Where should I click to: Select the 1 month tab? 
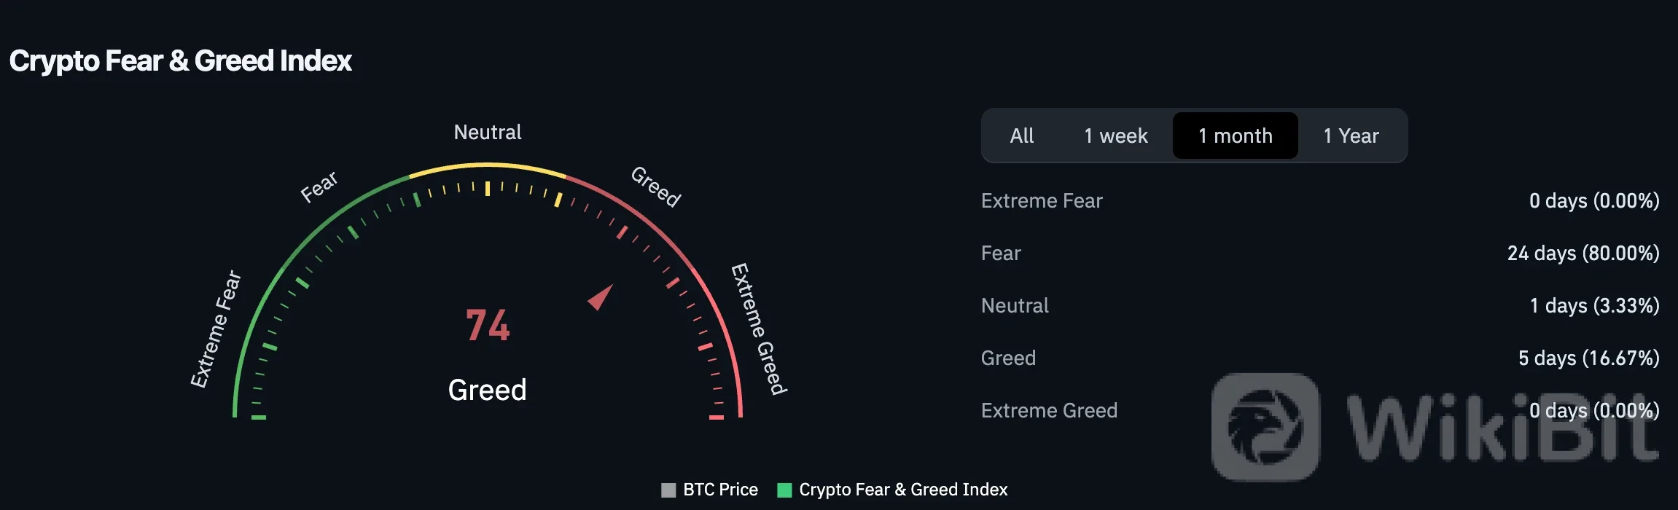1236,136
